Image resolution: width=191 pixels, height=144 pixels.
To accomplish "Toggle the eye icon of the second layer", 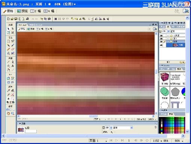I will pyautogui.click(x=161, y=39).
